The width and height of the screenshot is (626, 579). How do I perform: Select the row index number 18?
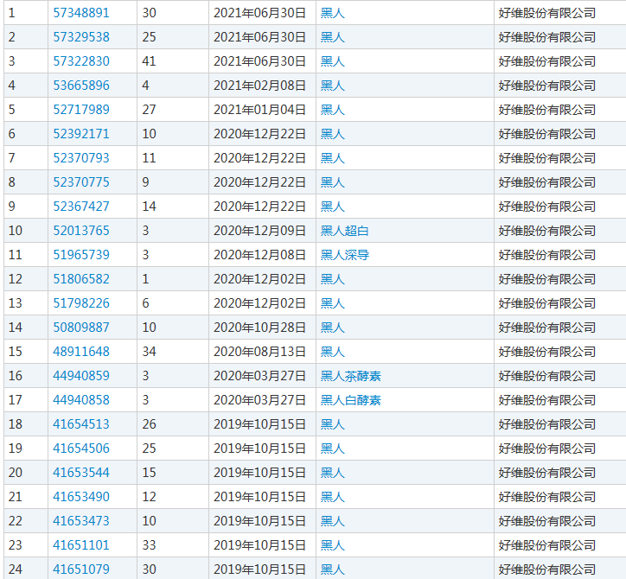[x=16, y=424]
